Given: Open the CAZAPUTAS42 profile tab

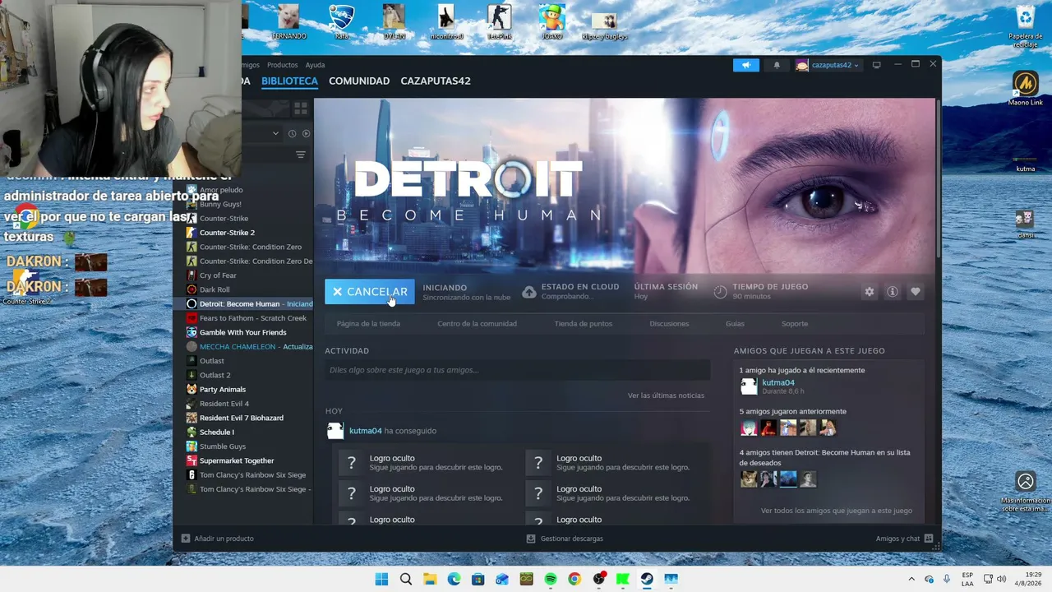Looking at the screenshot, I should [x=436, y=81].
